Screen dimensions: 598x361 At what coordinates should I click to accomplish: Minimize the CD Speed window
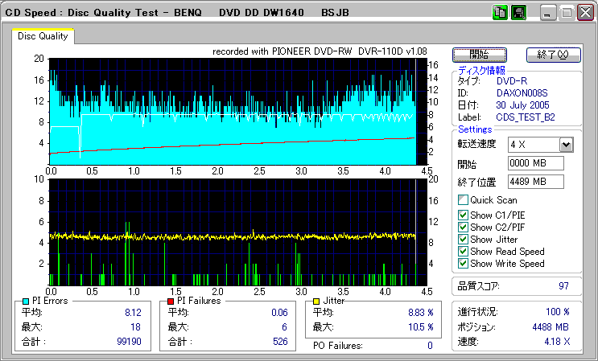pos(549,14)
